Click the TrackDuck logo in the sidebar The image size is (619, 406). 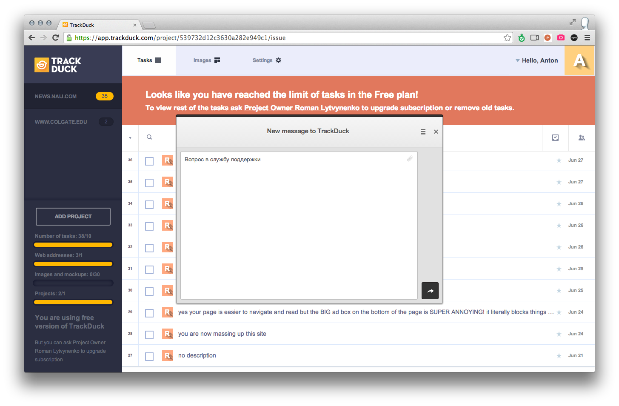58,65
